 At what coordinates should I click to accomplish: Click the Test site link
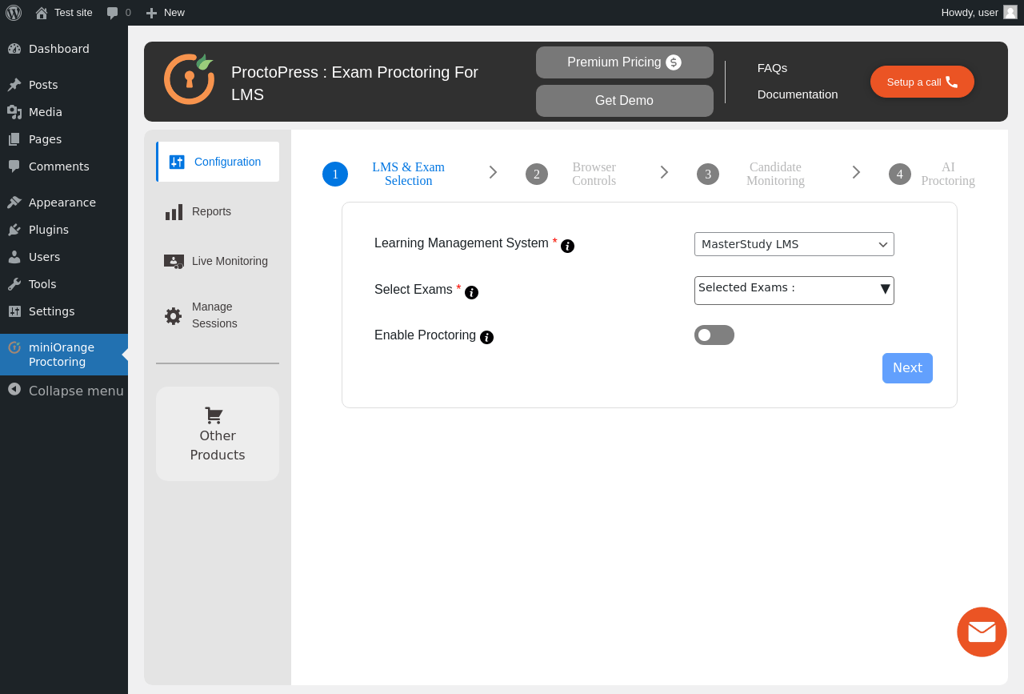point(64,13)
